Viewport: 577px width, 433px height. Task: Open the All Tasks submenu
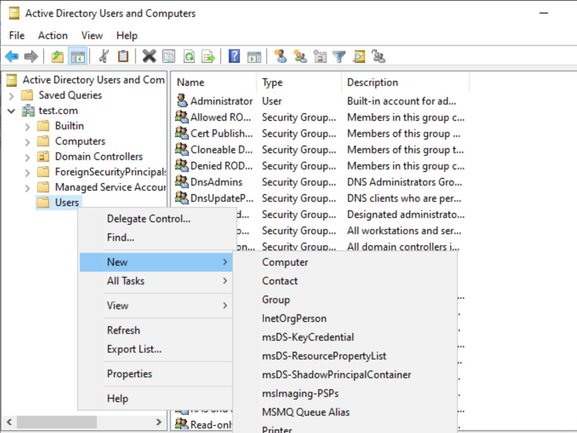pyautogui.click(x=156, y=281)
